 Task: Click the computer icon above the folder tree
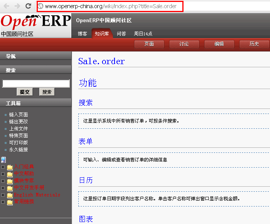click(4, 160)
